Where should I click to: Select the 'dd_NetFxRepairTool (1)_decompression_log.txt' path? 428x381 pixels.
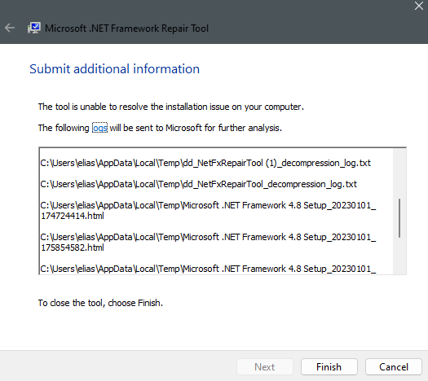pyautogui.click(x=205, y=163)
